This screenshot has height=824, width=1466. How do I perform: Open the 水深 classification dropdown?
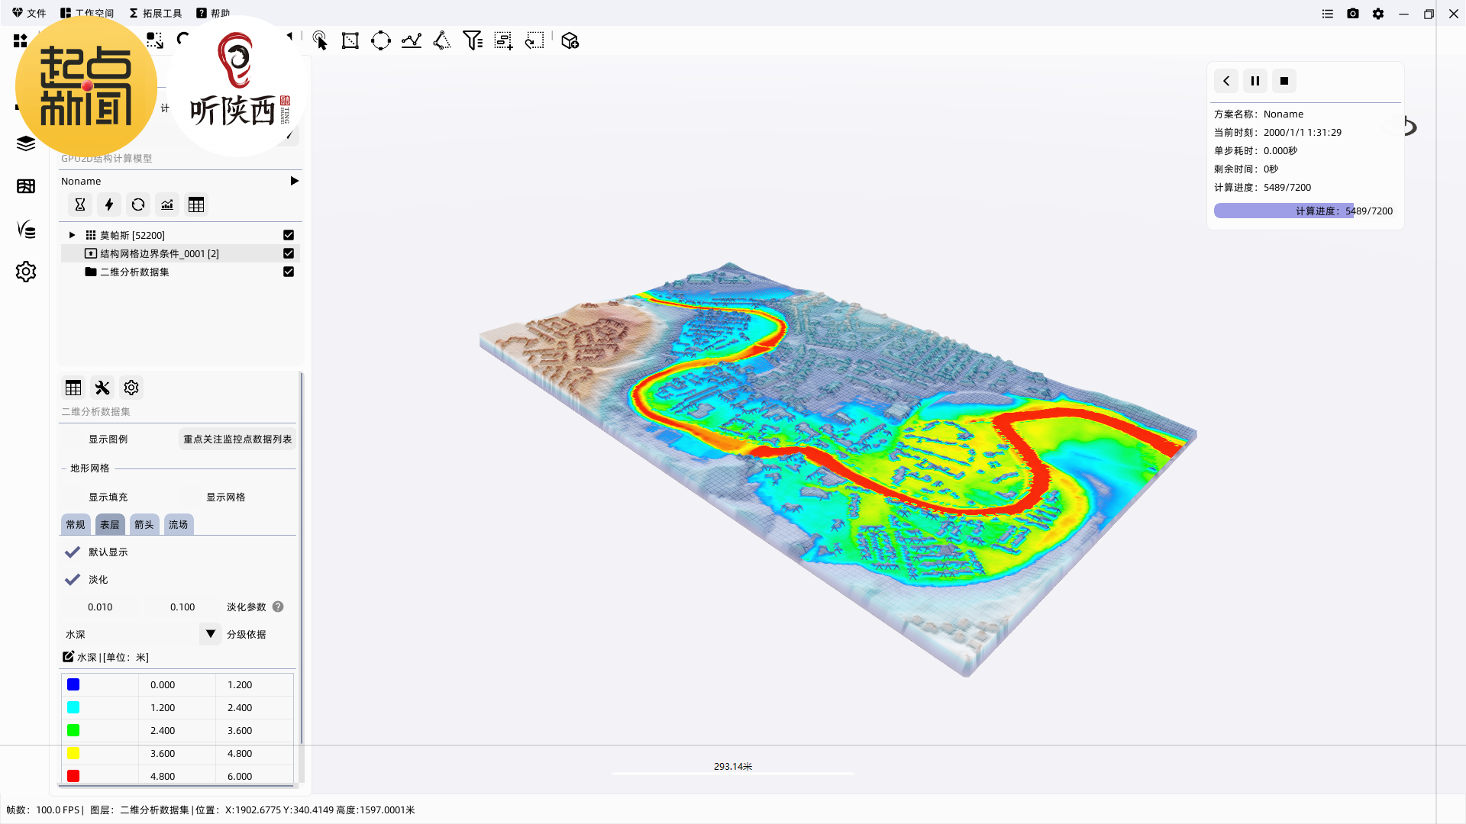[210, 634]
